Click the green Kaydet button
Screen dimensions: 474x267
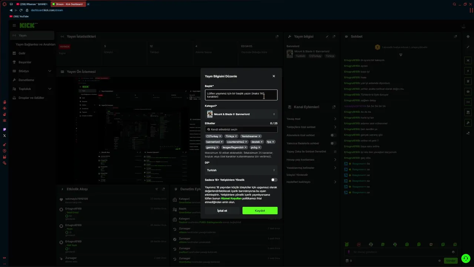pos(260,211)
